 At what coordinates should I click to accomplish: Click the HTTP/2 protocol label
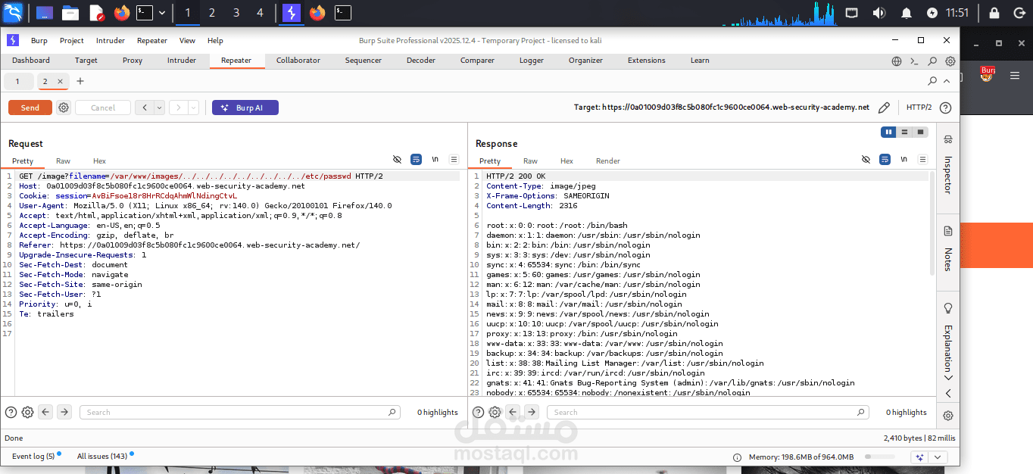[x=919, y=108]
